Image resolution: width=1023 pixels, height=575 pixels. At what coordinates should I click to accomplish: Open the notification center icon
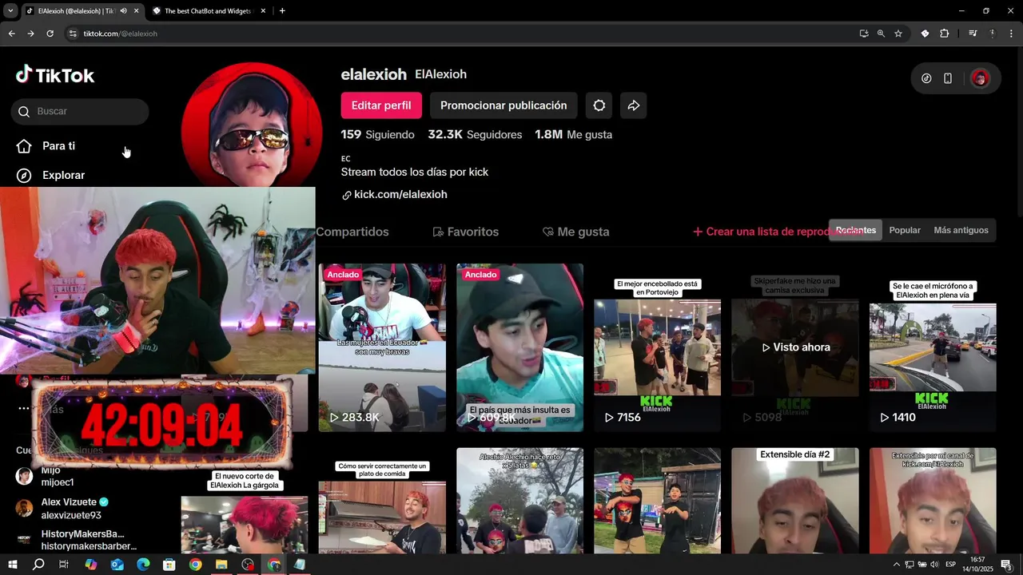(1006, 565)
